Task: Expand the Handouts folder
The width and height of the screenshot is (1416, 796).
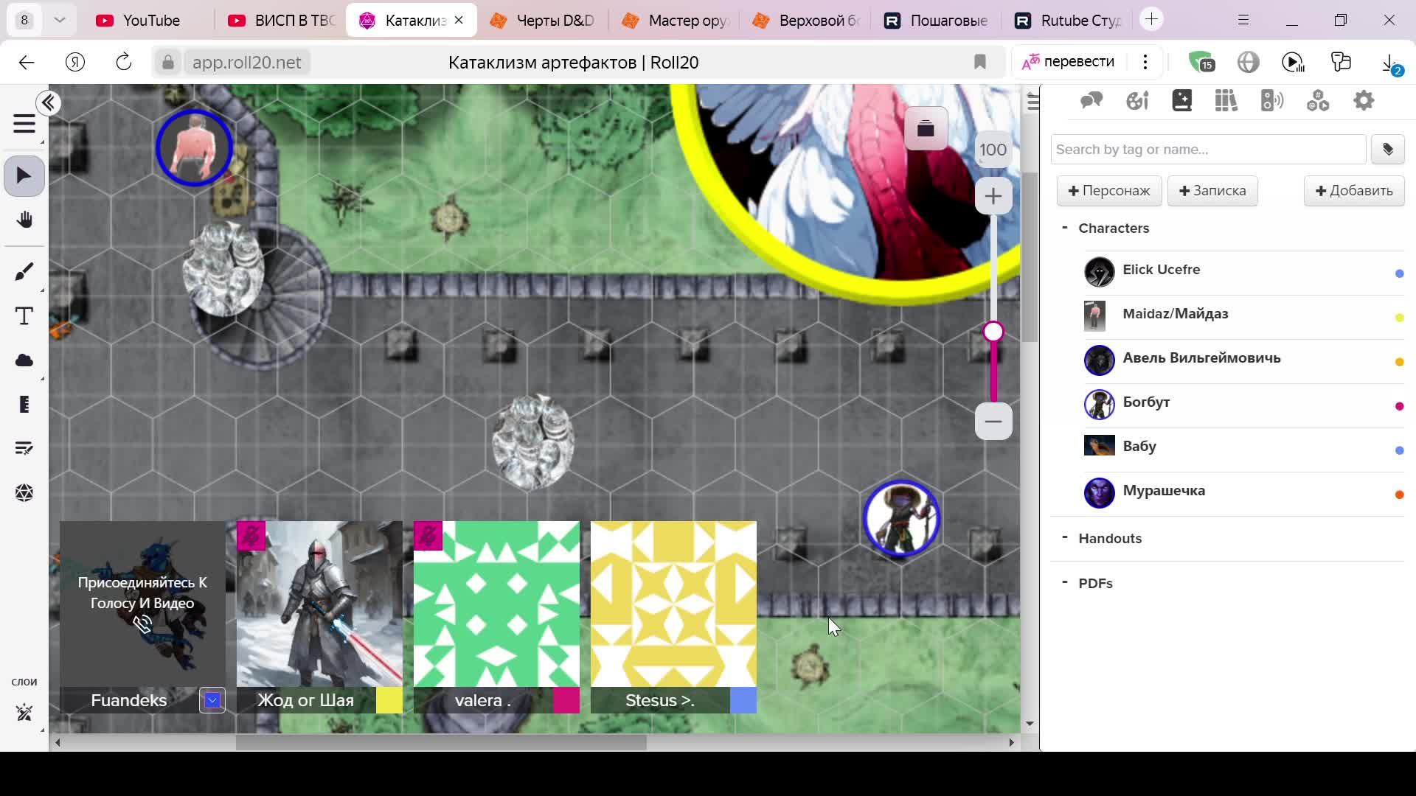Action: [1064, 538]
